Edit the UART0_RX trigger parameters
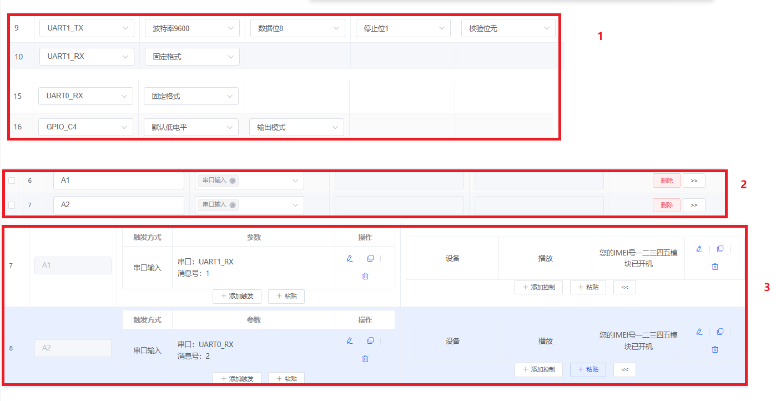The image size is (776, 401). point(349,340)
